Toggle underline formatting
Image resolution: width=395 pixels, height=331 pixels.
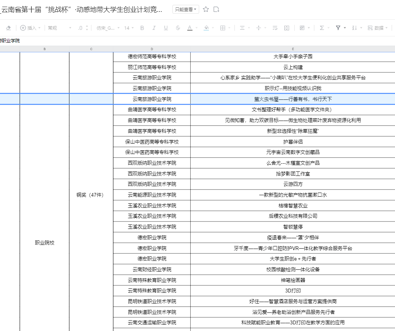(166, 28)
